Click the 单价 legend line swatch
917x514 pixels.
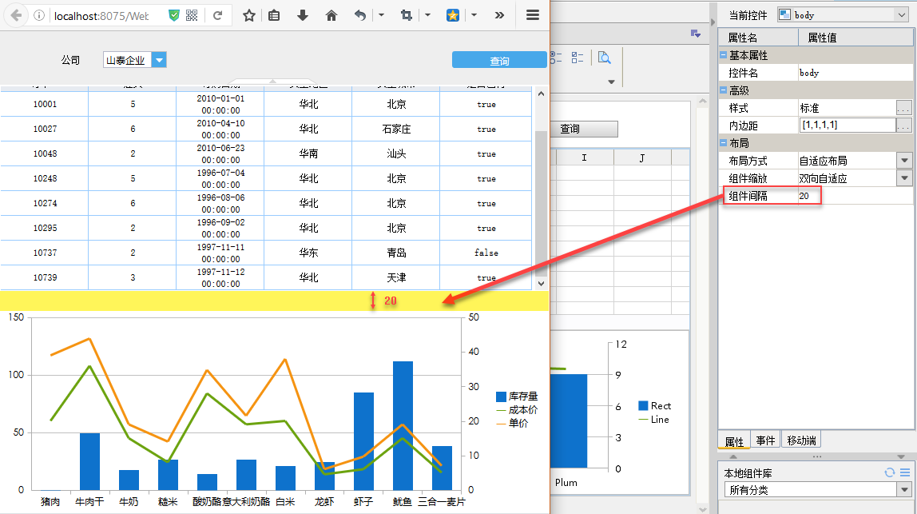point(501,423)
